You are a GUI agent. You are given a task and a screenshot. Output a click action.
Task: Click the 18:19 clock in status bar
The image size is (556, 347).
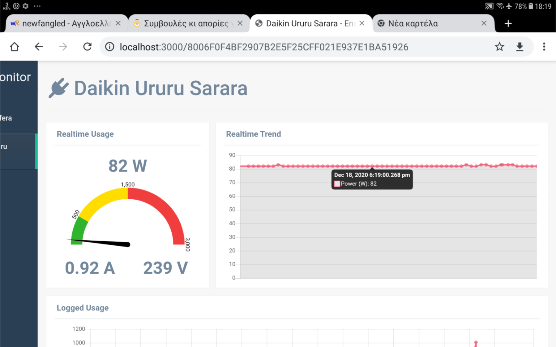[543, 6]
